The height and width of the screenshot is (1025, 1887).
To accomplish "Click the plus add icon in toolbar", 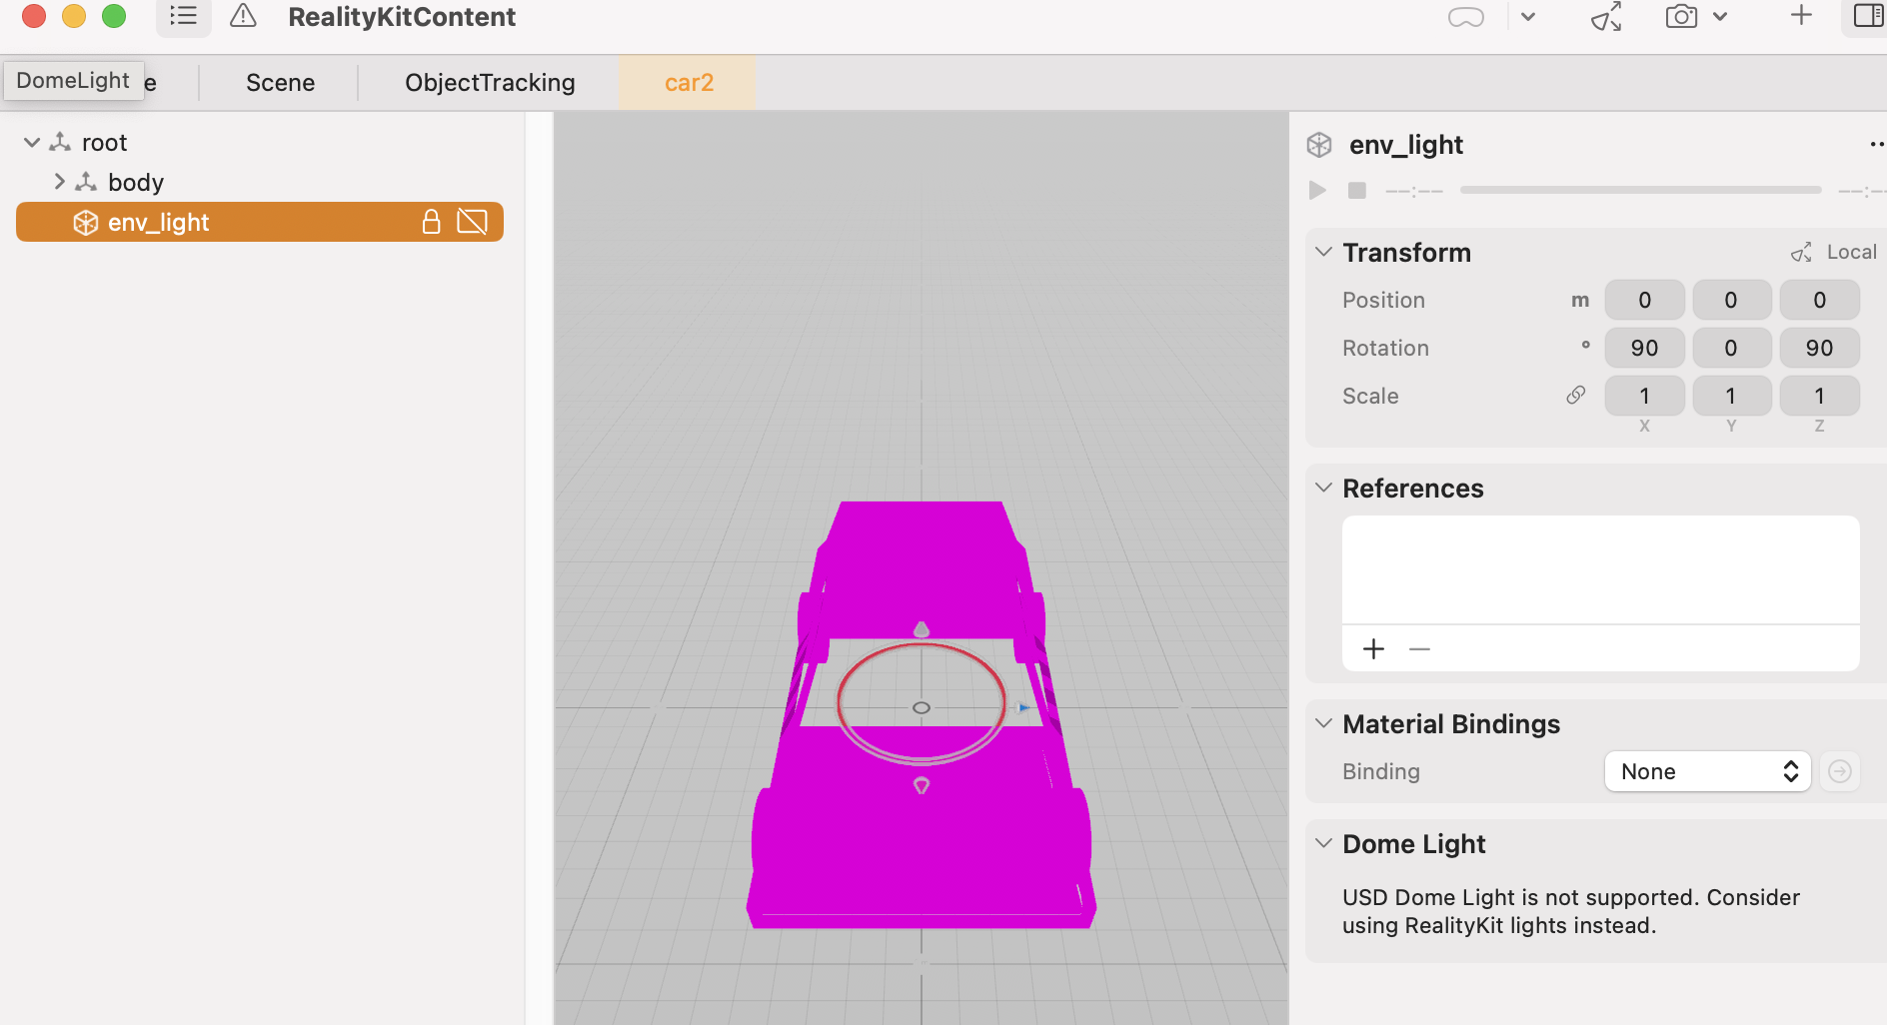I will [x=1801, y=16].
